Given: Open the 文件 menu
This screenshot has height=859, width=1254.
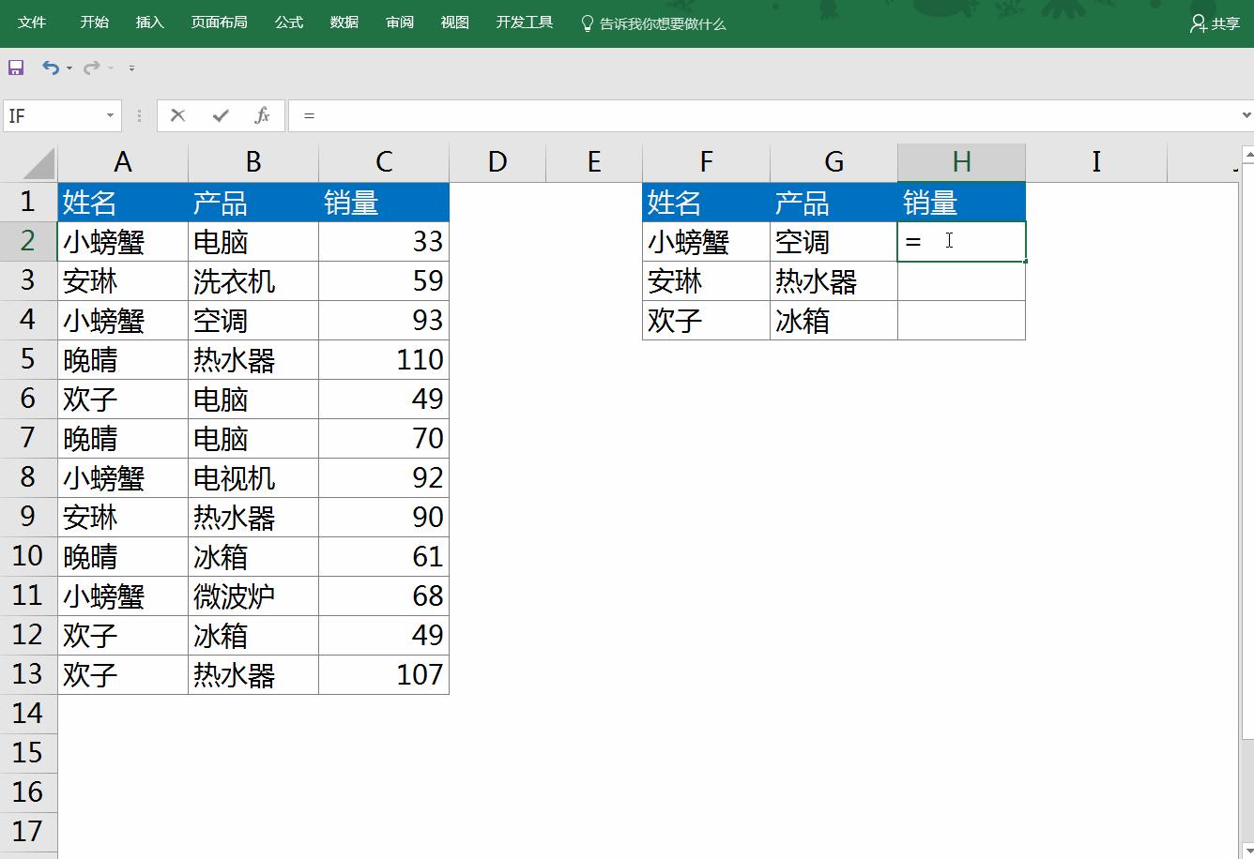Looking at the screenshot, I should (x=33, y=23).
